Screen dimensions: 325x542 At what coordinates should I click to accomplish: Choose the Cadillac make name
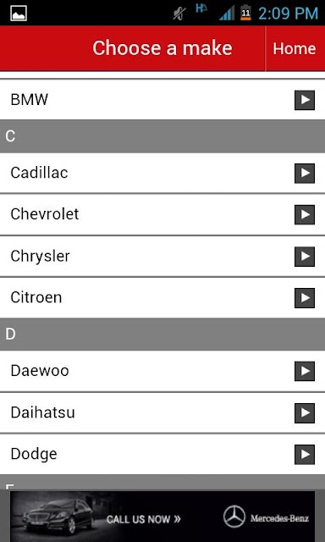coord(39,173)
